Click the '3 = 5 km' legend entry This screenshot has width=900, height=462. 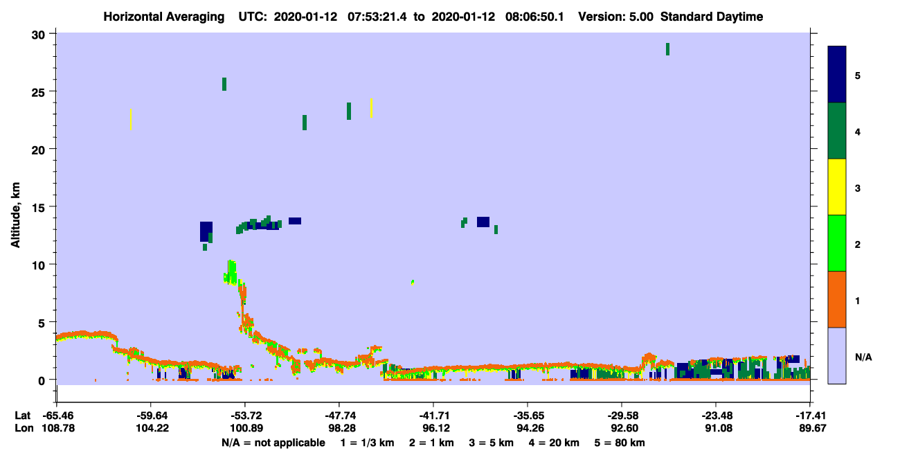pos(491,443)
